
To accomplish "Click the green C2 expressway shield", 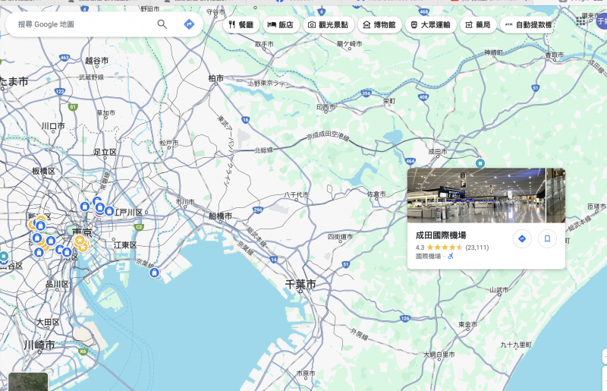I will 139,227.
